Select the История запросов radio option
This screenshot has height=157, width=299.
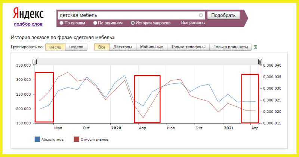133,23
